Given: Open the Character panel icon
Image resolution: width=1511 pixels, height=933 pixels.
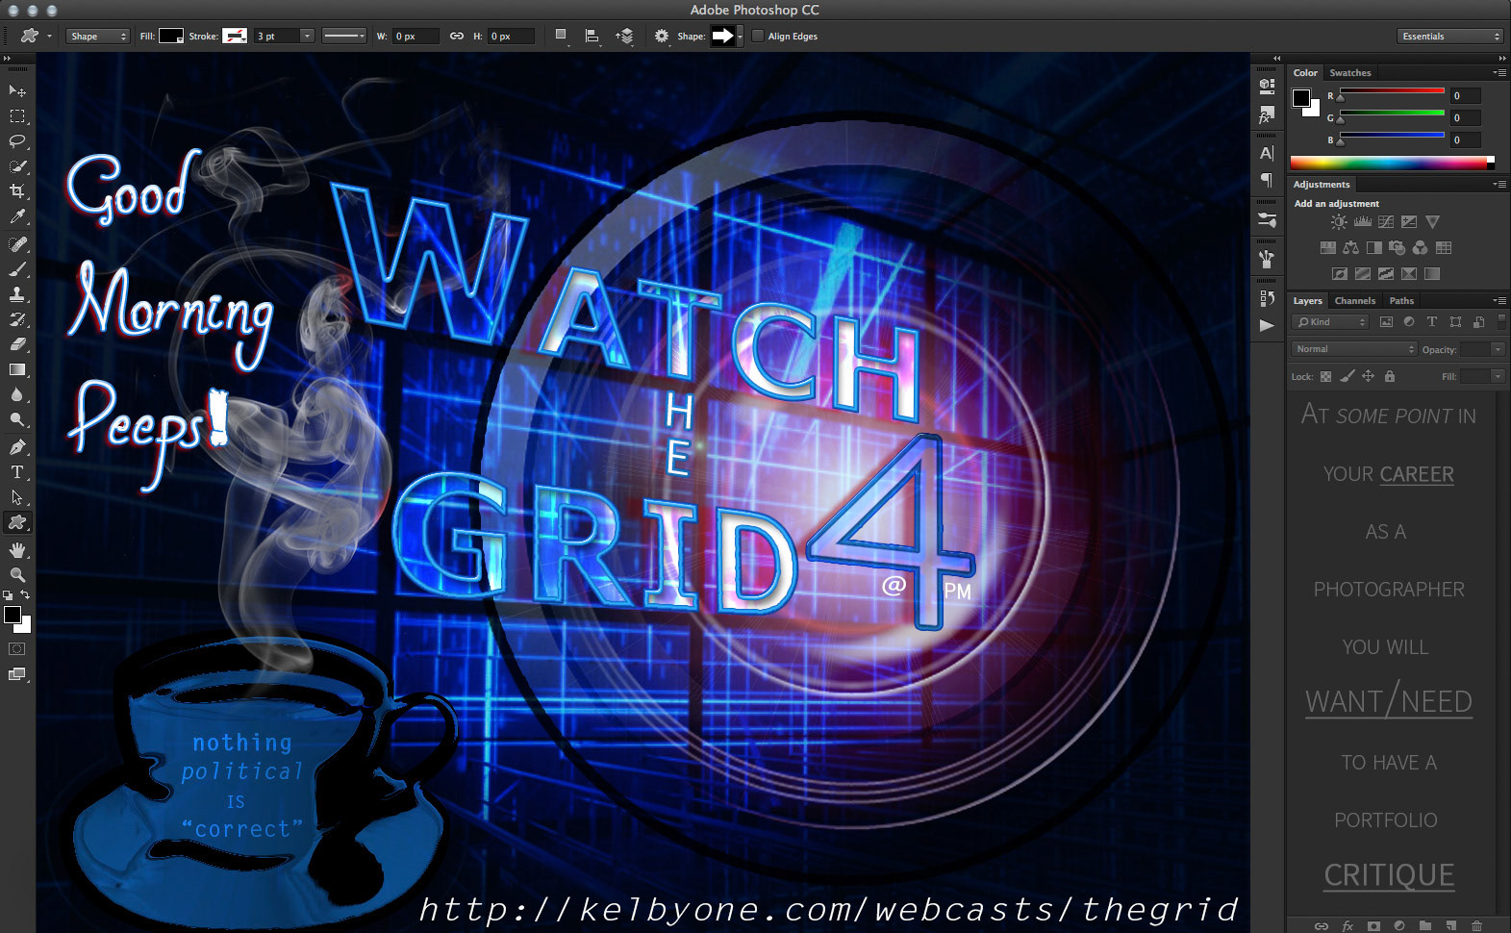Looking at the screenshot, I should (1267, 153).
